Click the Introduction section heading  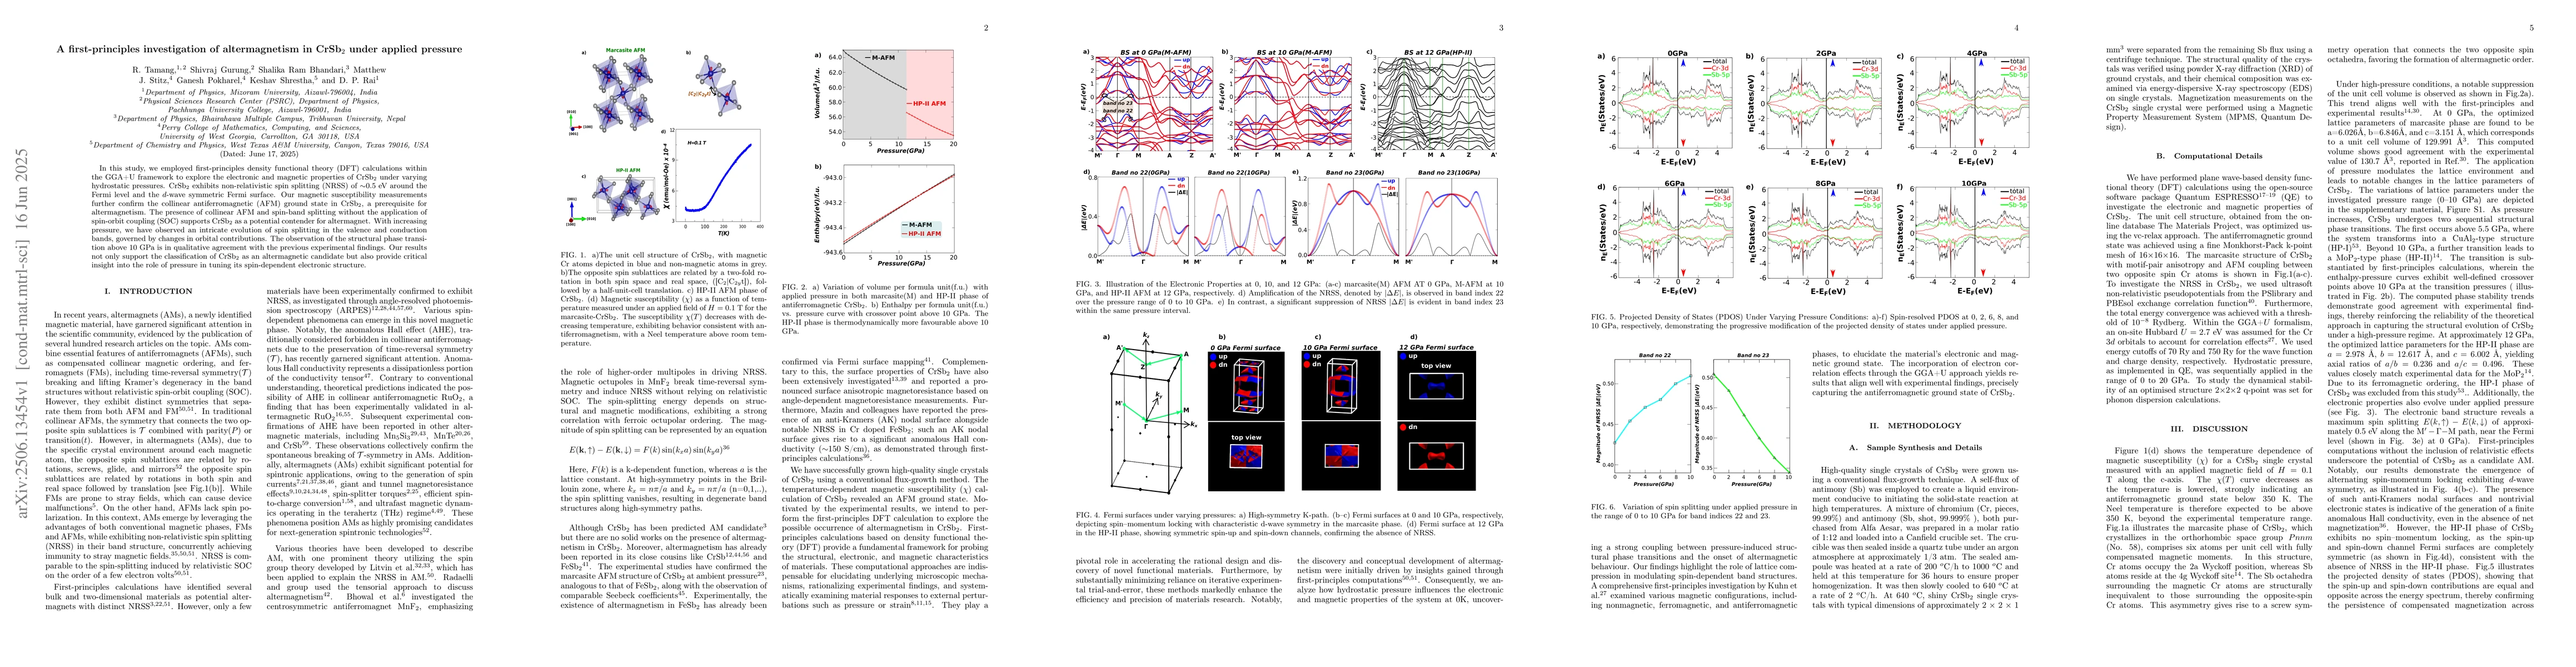[148, 291]
